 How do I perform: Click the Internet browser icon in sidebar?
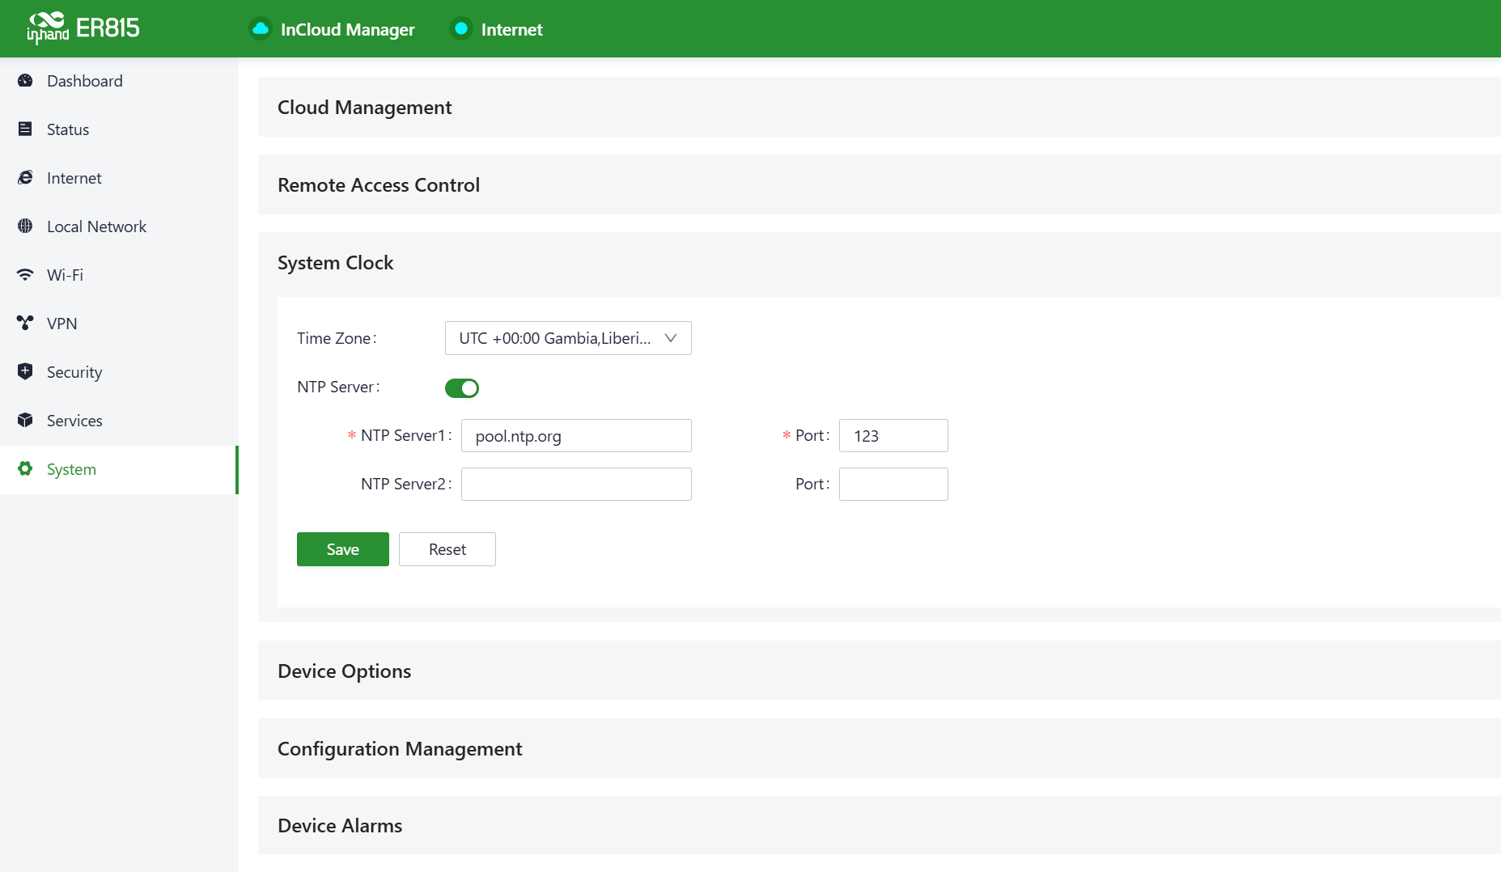tap(25, 178)
